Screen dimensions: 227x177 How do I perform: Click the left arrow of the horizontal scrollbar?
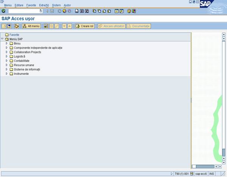(216, 166)
